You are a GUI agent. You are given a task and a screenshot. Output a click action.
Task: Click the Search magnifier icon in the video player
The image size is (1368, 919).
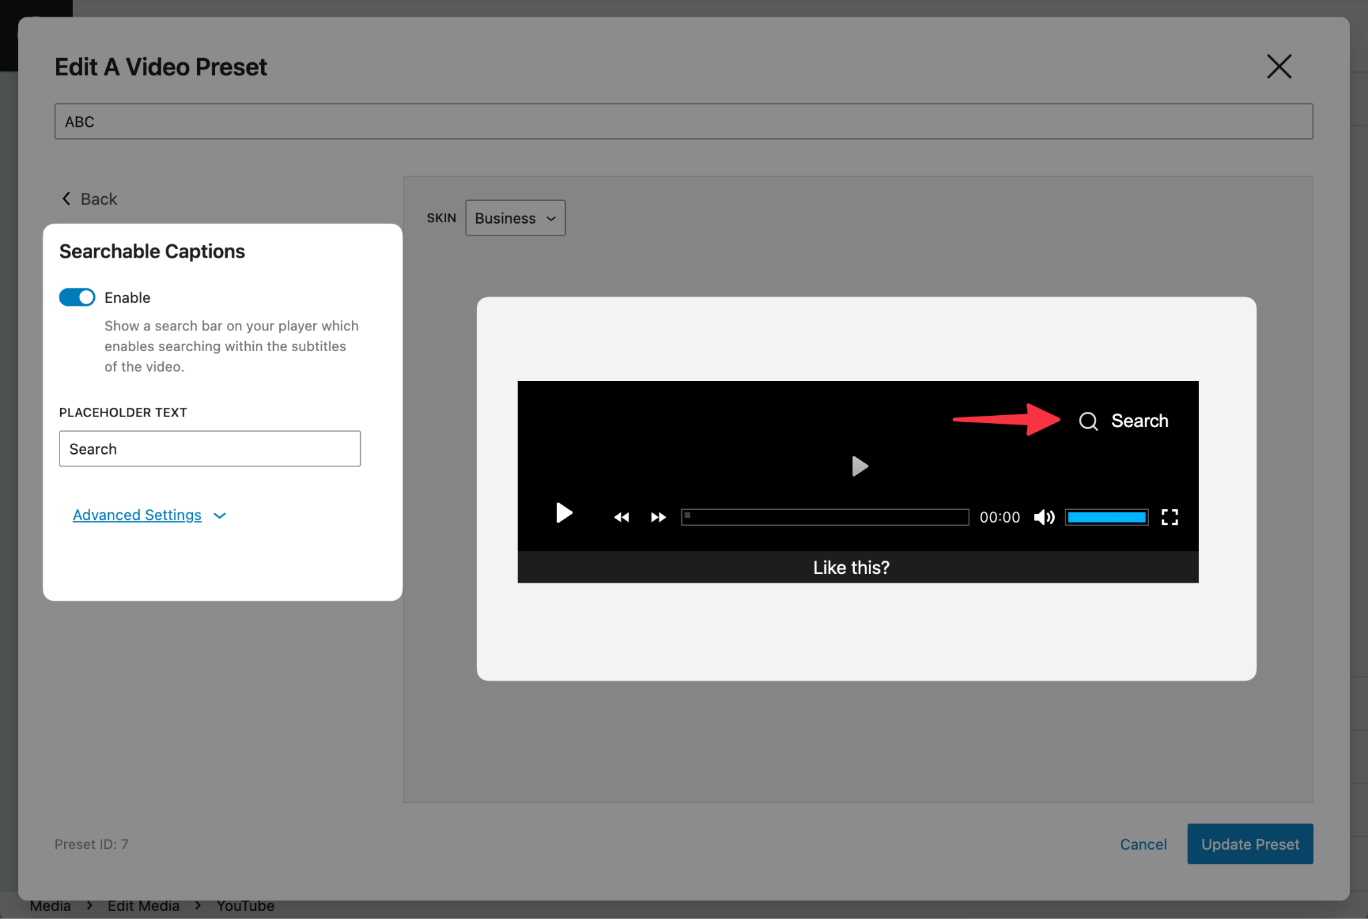pos(1088,421)
